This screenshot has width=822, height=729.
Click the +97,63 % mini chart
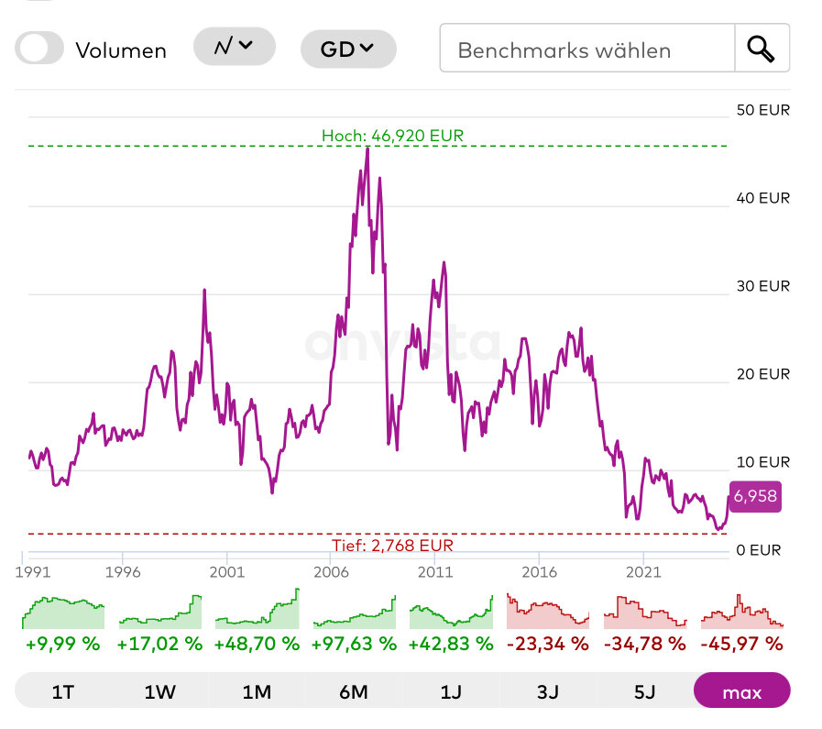[354, 613]
